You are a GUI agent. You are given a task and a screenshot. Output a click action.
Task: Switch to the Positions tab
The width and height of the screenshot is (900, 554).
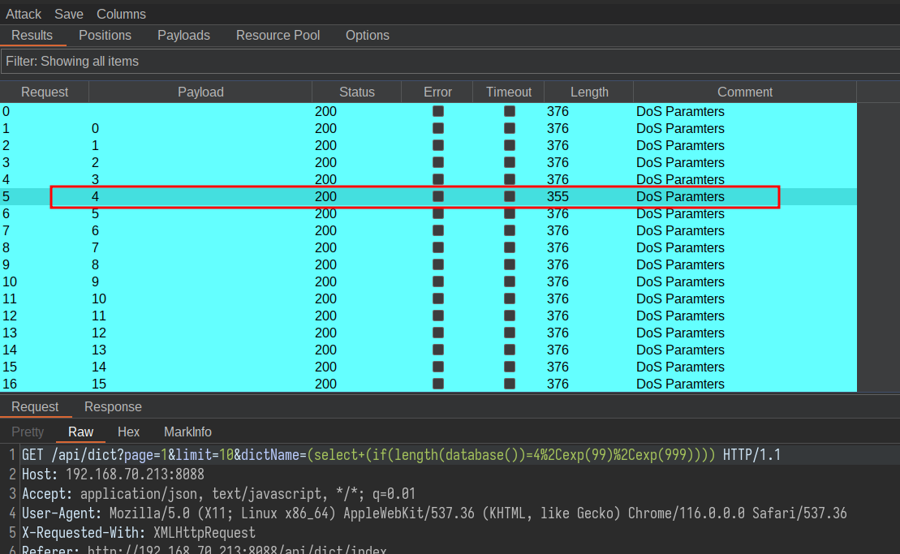tap(105, 36)
